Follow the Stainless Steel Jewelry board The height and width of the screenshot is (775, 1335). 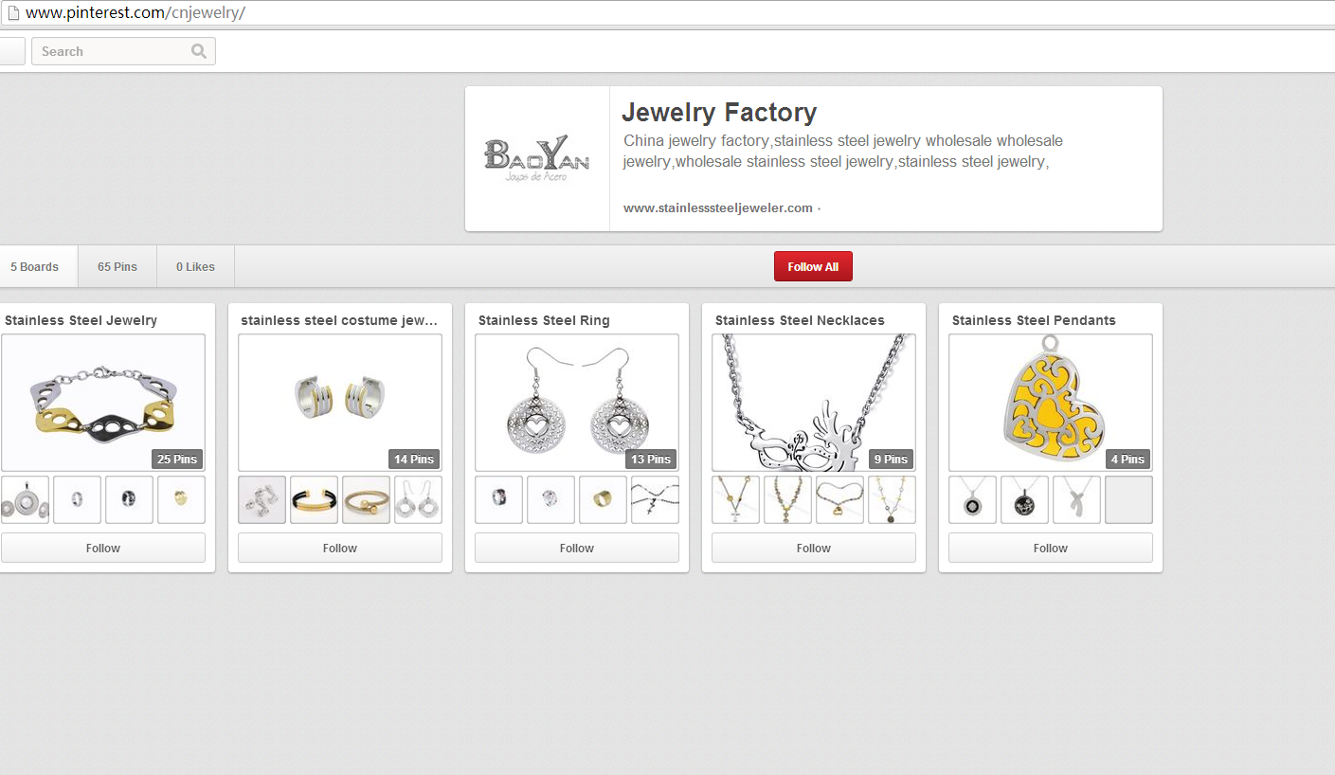103,548
